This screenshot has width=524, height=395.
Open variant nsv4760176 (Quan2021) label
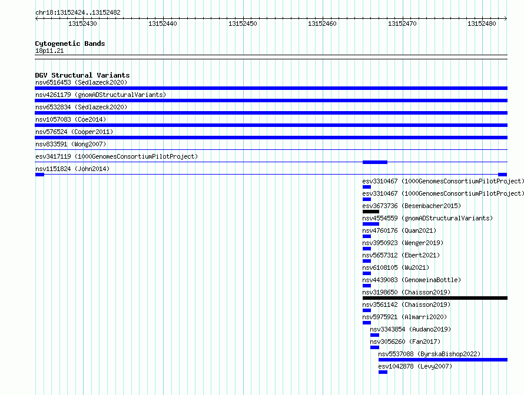[399, 230]
